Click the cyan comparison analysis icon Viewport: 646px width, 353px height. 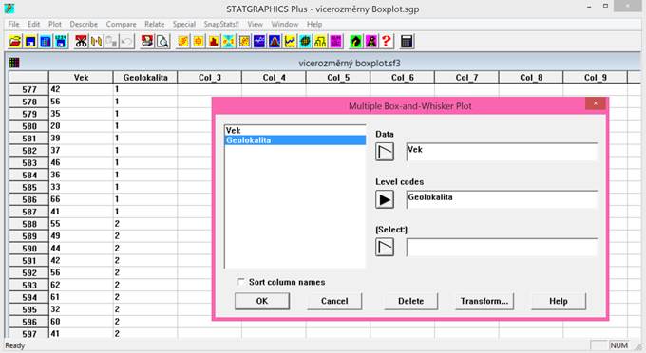[229, 42]
